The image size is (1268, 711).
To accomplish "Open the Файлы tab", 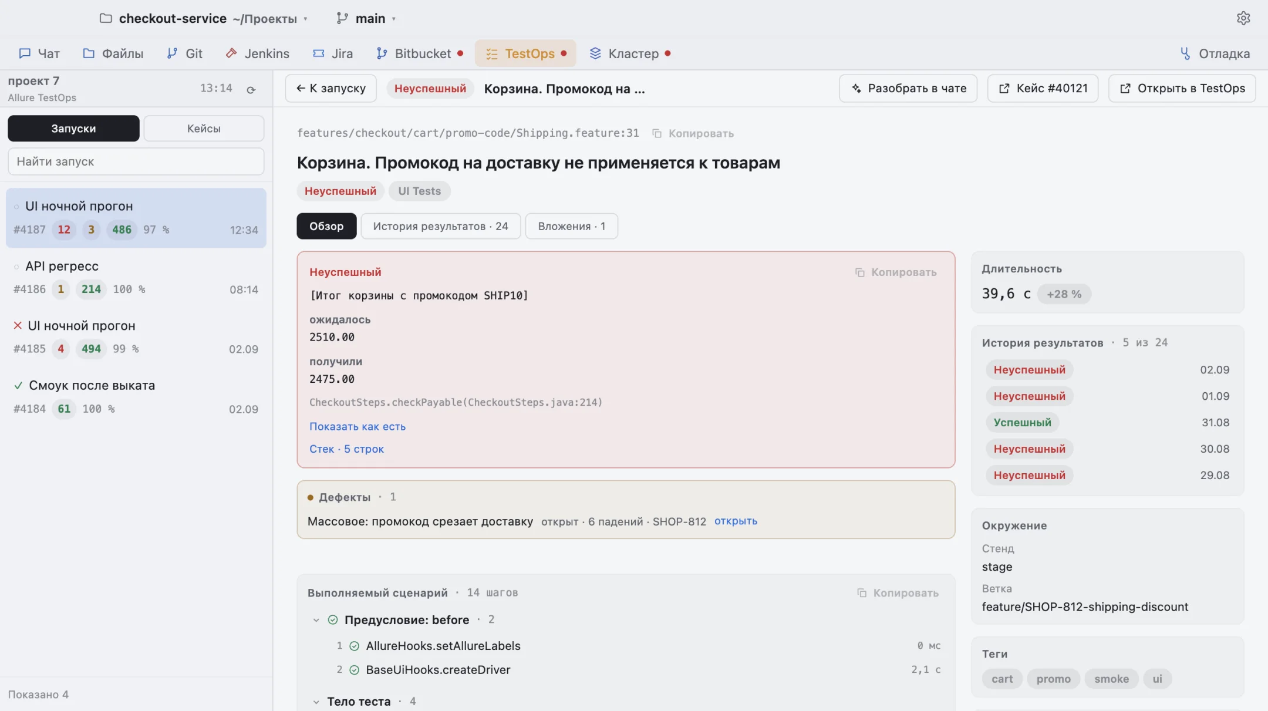I will 113,53.
